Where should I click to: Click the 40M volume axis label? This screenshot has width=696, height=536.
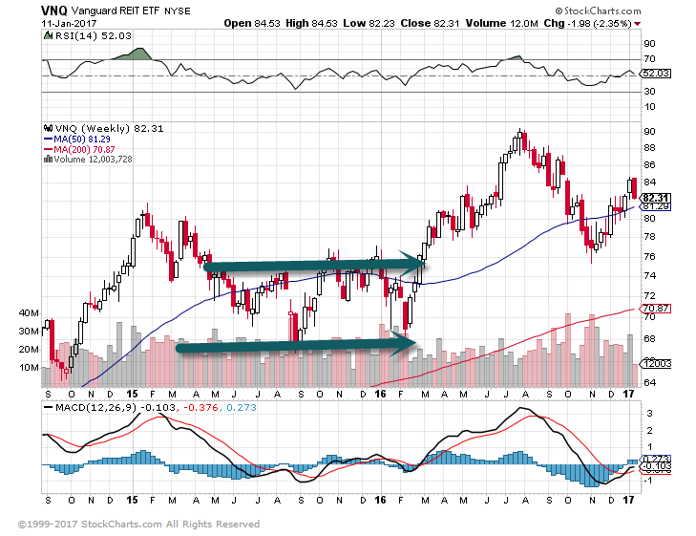(29, 313)
